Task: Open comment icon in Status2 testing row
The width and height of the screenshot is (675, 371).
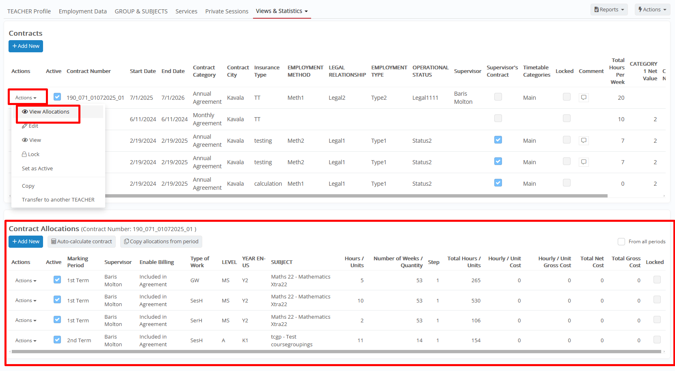Action: pos(584,140)
